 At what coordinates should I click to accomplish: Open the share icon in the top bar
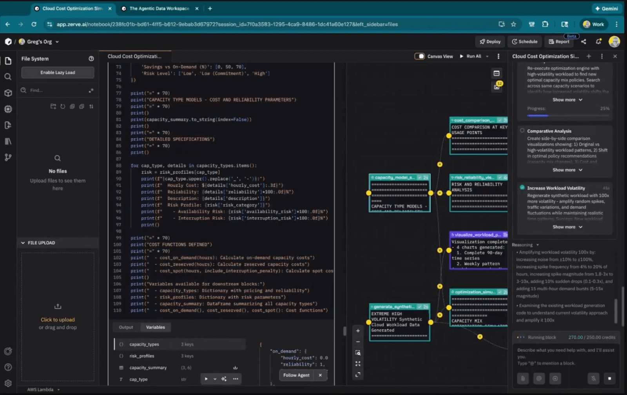coord(584,42)
